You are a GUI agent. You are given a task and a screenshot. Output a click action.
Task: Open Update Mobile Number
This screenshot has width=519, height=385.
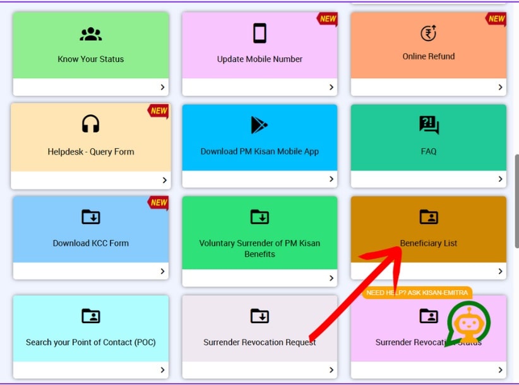(259, 59)
